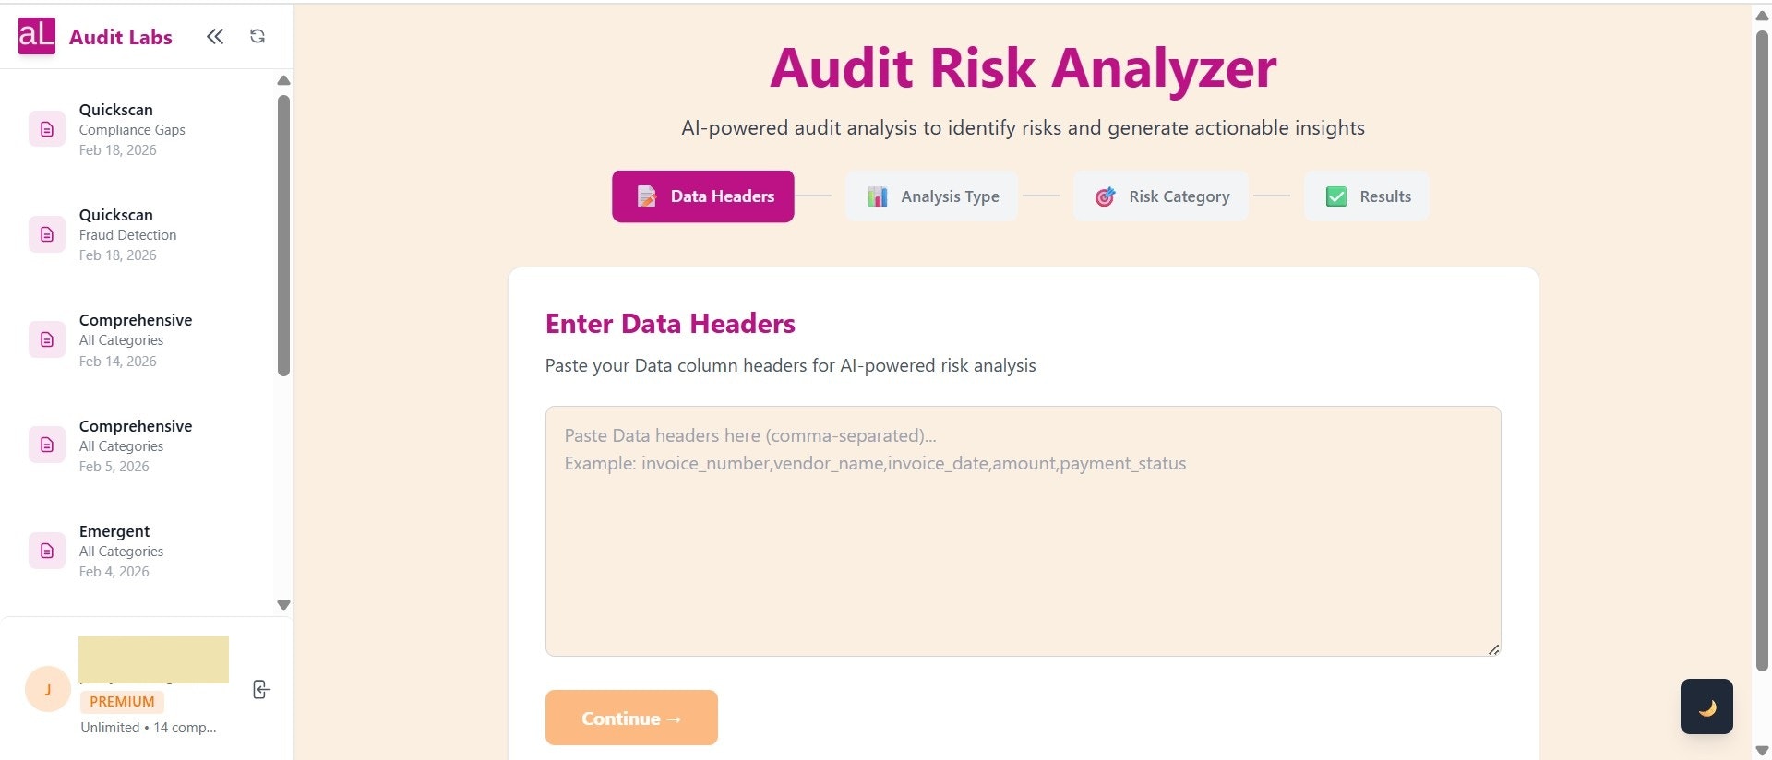Image resolution: width=1772 pixels, height=760 pixels.
Task: Click the refresh icon beside the sidebar collapse arrows
Action: [257, 36]
